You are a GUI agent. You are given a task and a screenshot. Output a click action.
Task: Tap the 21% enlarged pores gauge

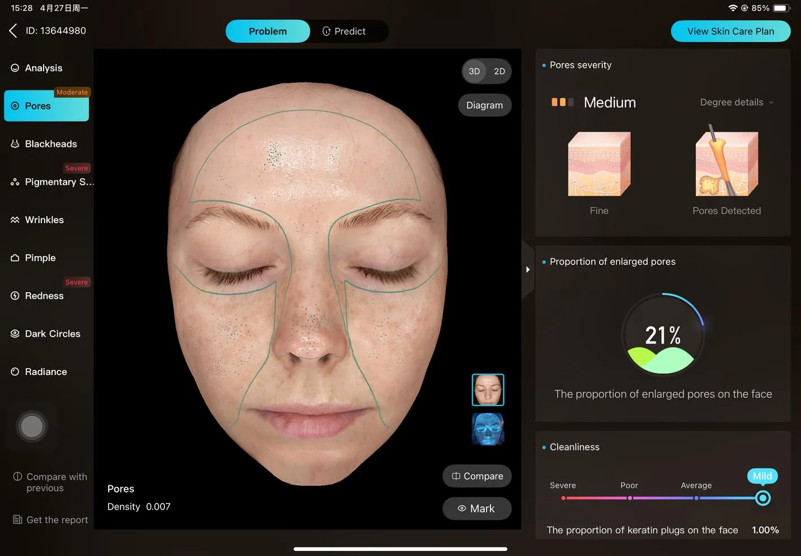(663, 335)
